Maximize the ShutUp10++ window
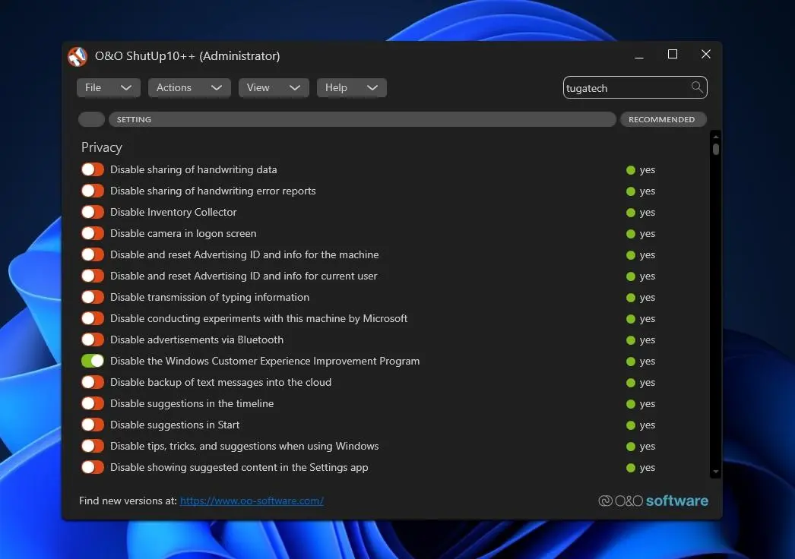The image size is (795, 559). (673, 54)
